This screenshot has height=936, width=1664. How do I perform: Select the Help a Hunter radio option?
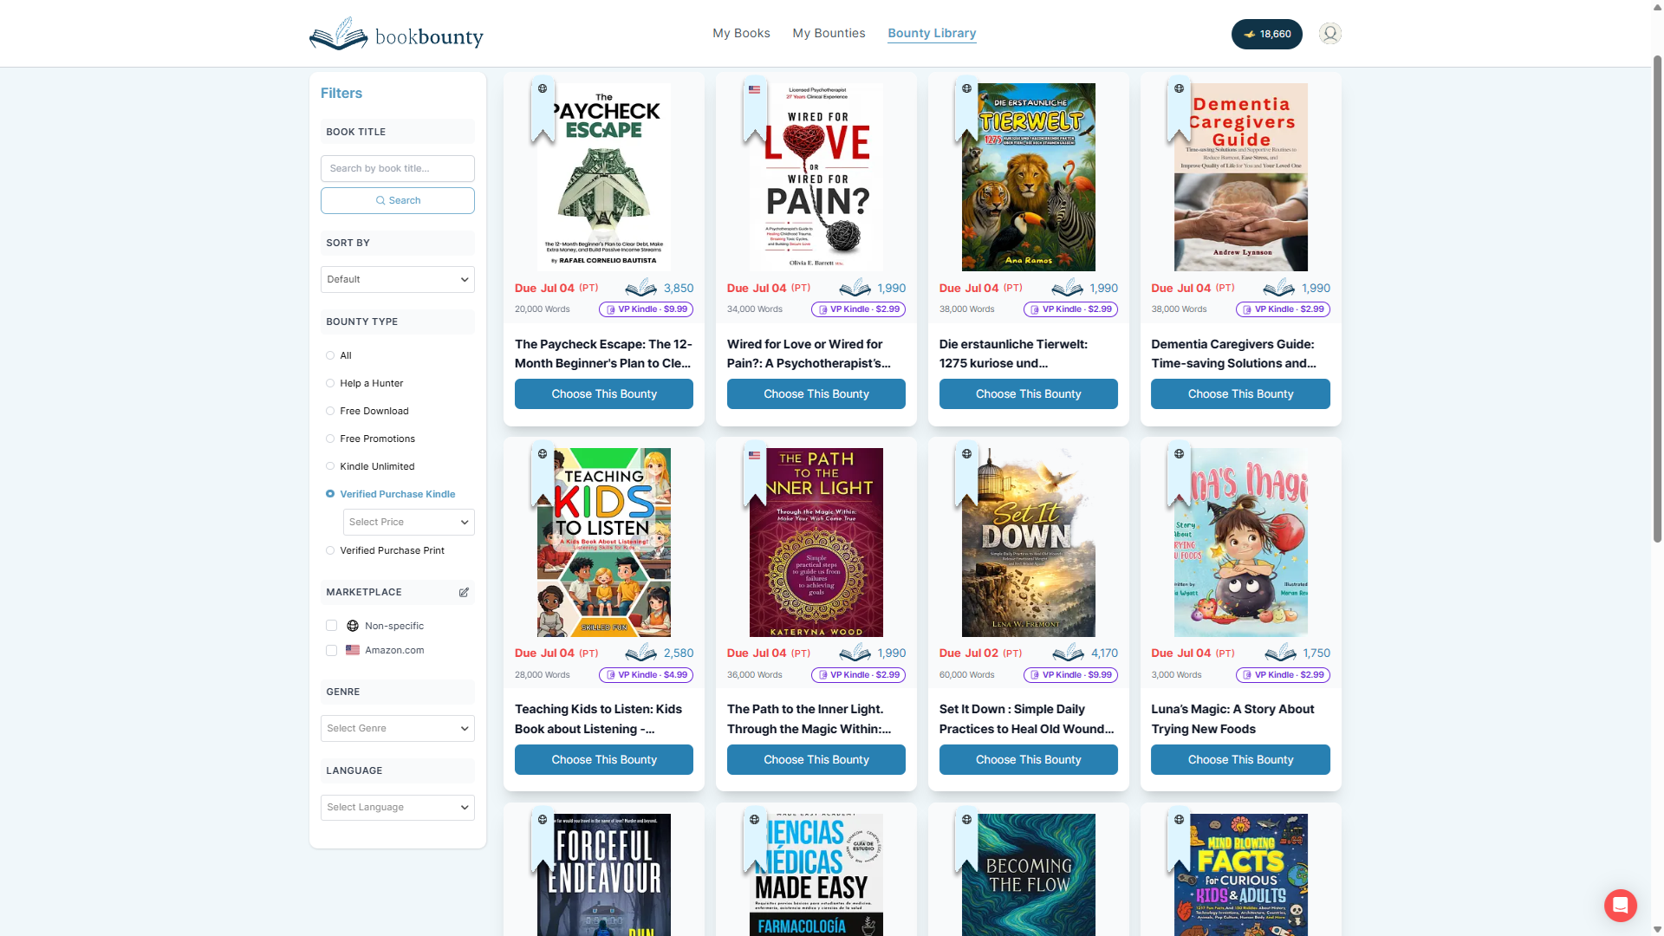point(330,383)
